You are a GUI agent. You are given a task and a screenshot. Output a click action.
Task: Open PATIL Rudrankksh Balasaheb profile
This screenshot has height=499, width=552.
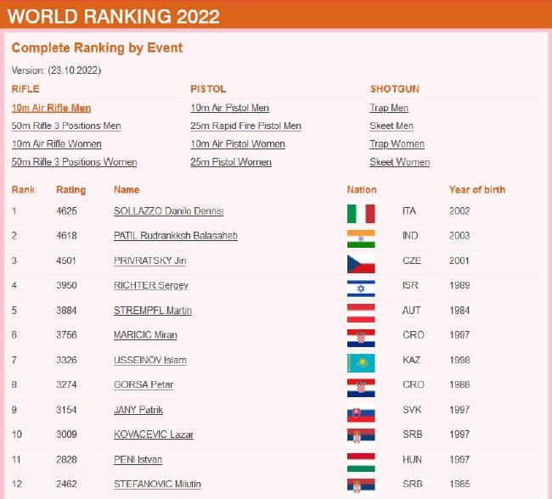[x=175, y=236]
